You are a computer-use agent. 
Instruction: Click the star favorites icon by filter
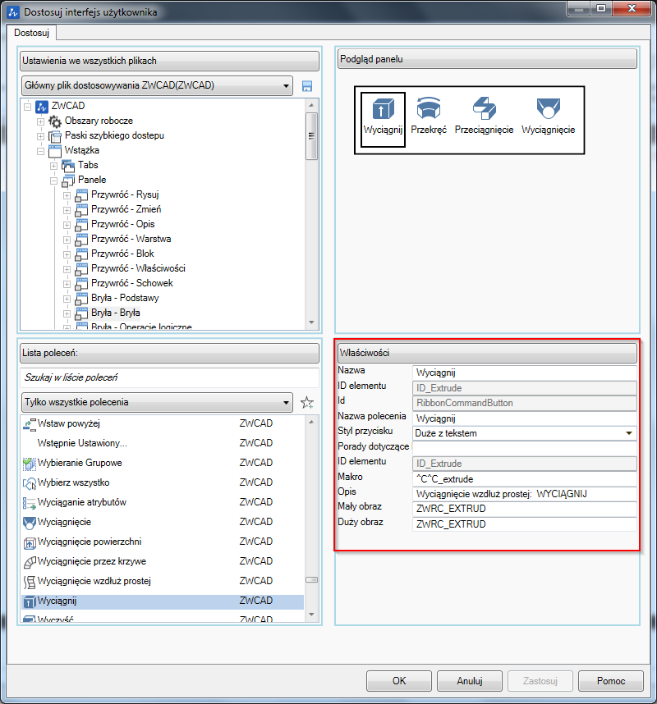coord(307,402)
